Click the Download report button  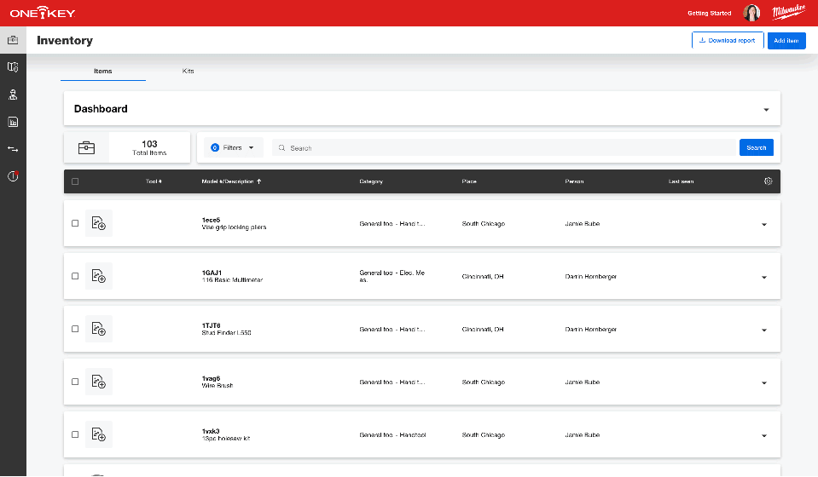727,40
